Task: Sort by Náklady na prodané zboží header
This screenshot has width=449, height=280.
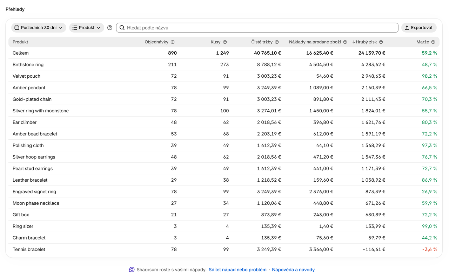Action: point(315,42)
